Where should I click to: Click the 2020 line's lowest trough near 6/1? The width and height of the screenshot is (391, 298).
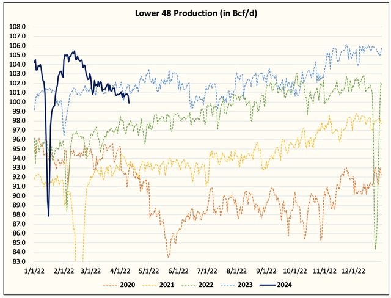pyautogui.click(x=169, y=257)
